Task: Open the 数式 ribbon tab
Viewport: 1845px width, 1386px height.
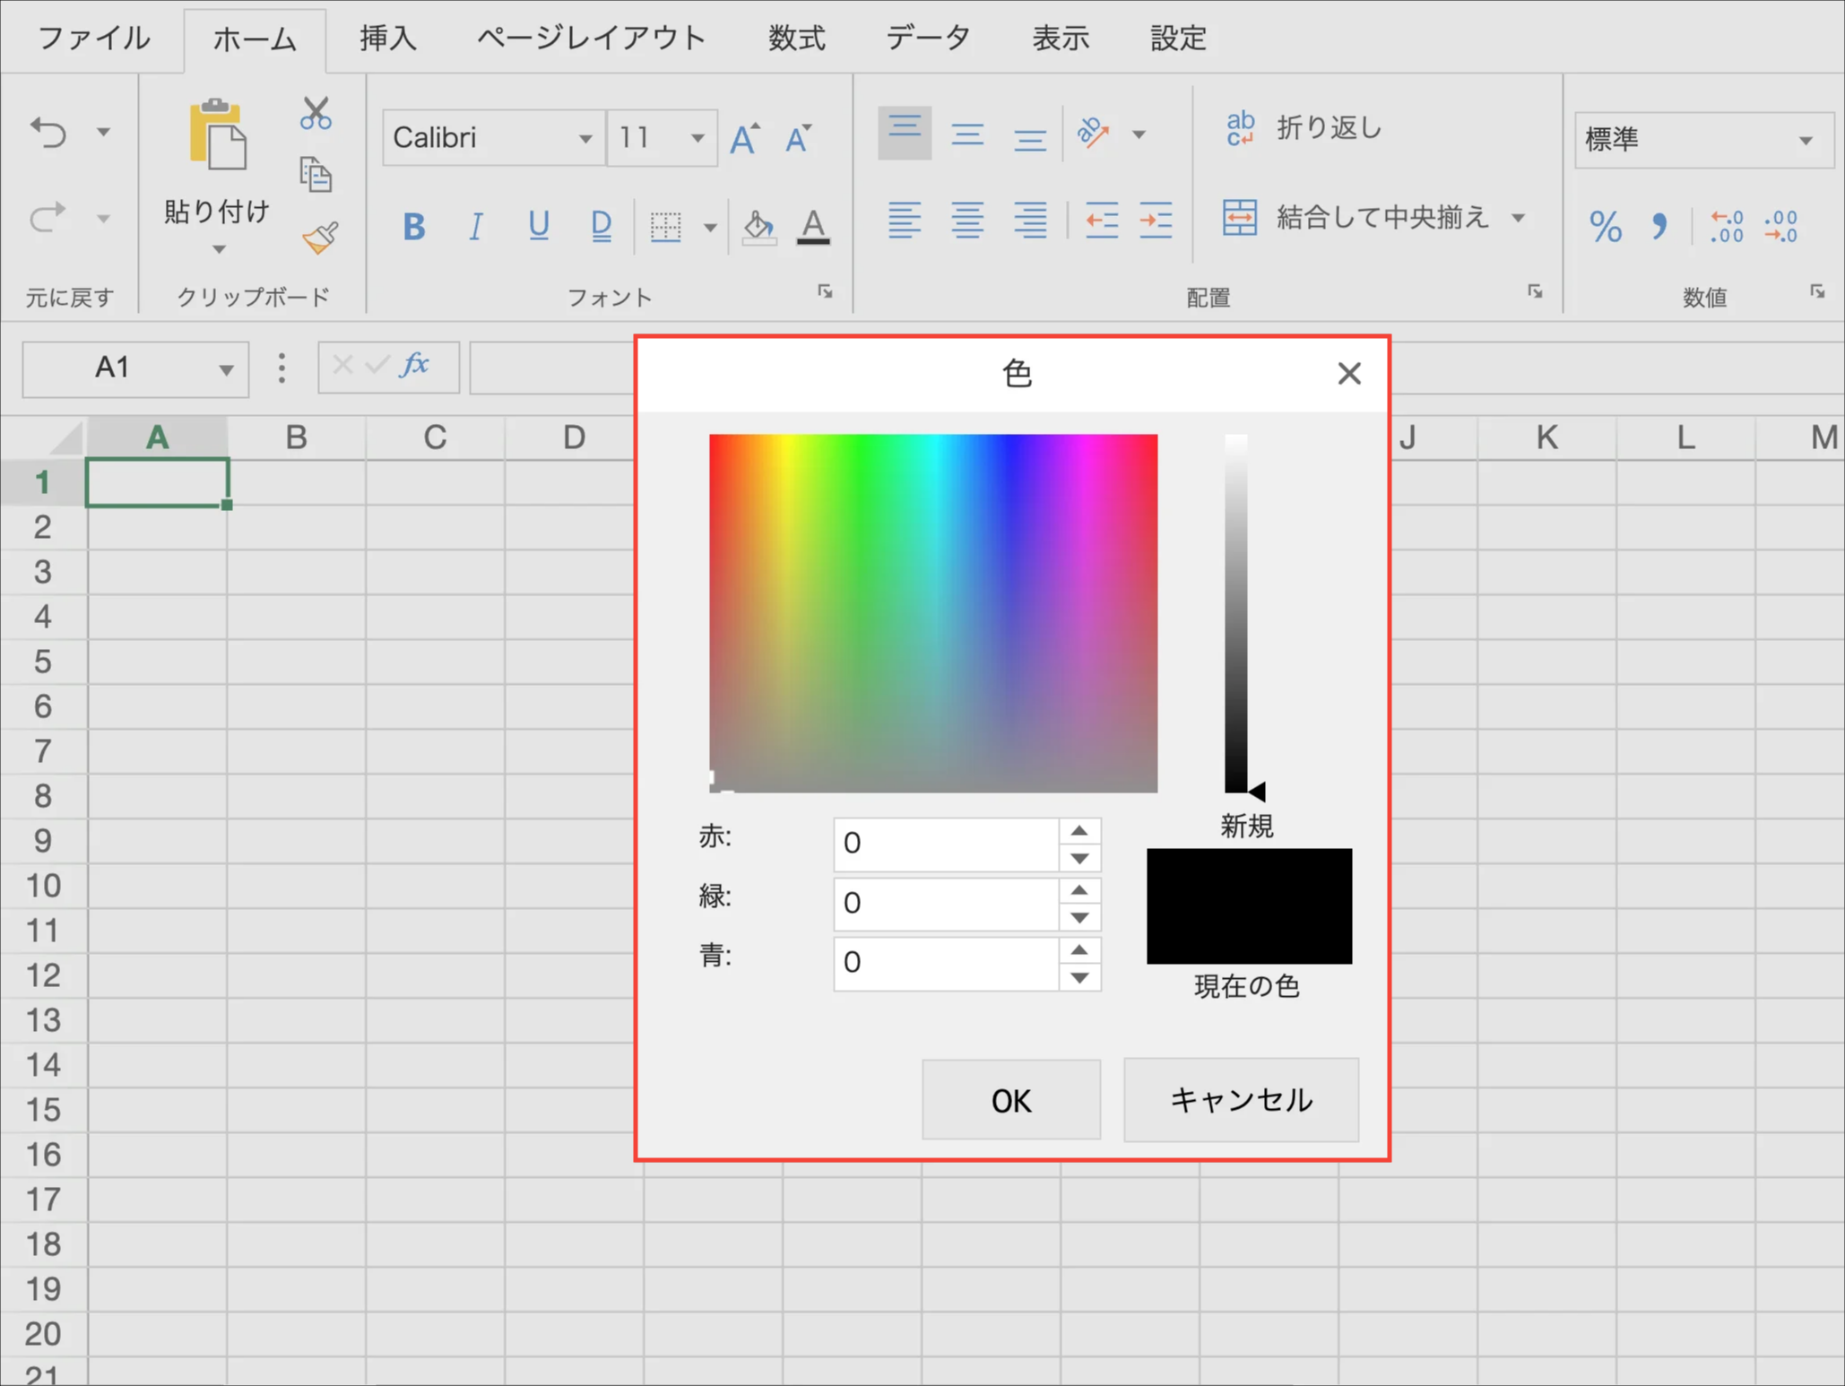Action: point(796,39)
